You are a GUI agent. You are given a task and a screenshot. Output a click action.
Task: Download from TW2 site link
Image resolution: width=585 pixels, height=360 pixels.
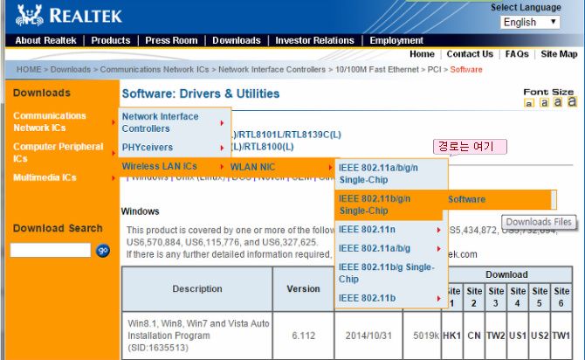(496, 336)
